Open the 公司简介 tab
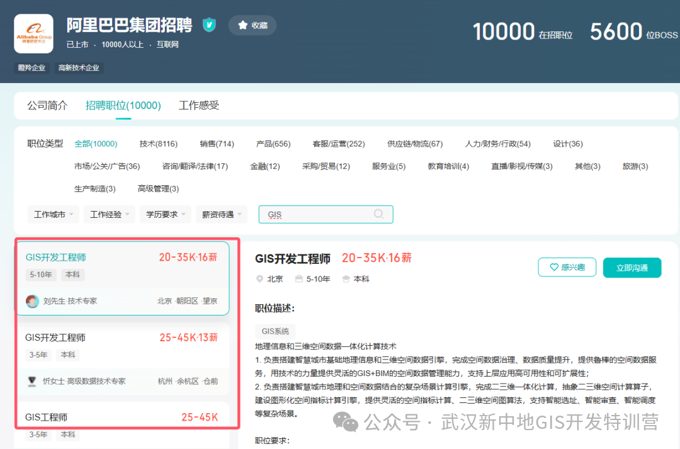 (47, 105)
